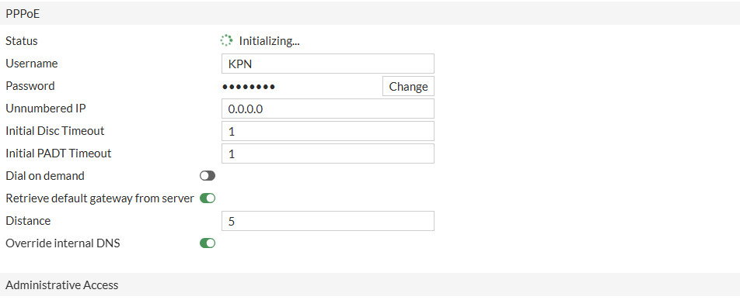Click the Password label text

coord(30,86)
